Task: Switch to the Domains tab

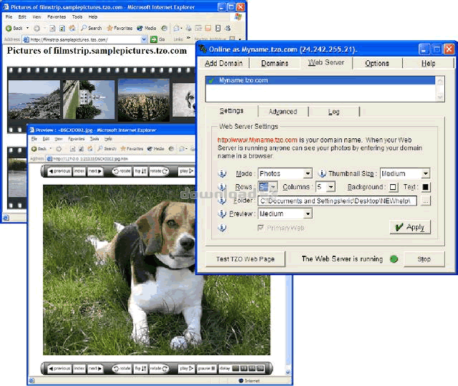Action: tap(275, 63)
